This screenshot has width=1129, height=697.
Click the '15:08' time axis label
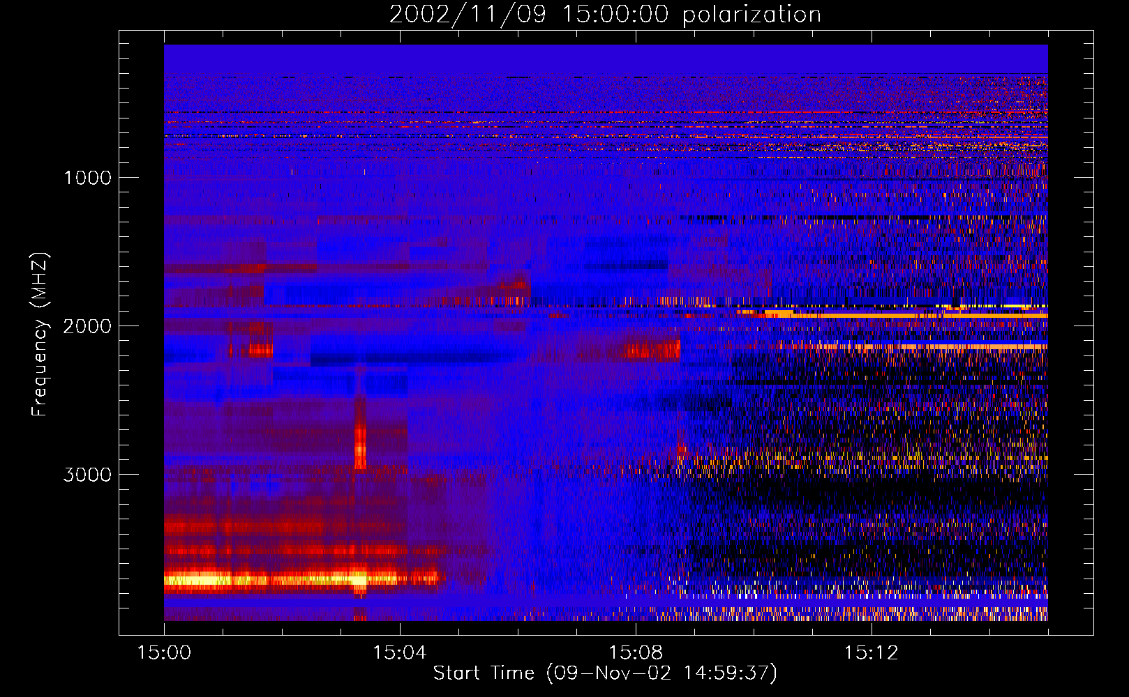[636, 653]
